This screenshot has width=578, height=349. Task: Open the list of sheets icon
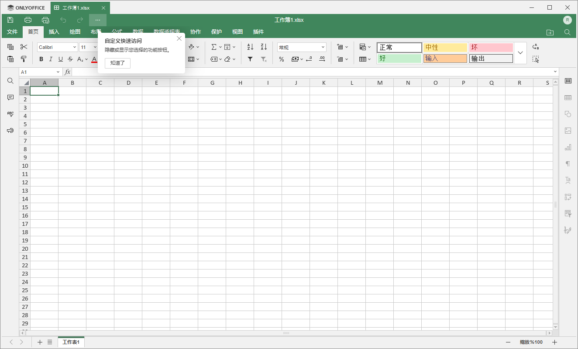click(50, 342)
